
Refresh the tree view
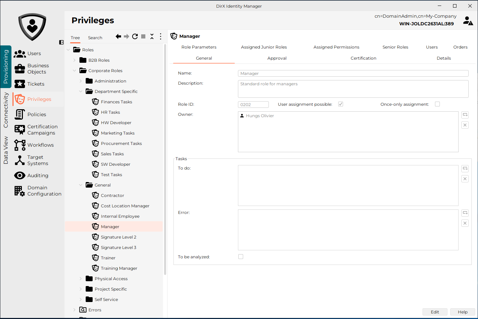(135, 36)
